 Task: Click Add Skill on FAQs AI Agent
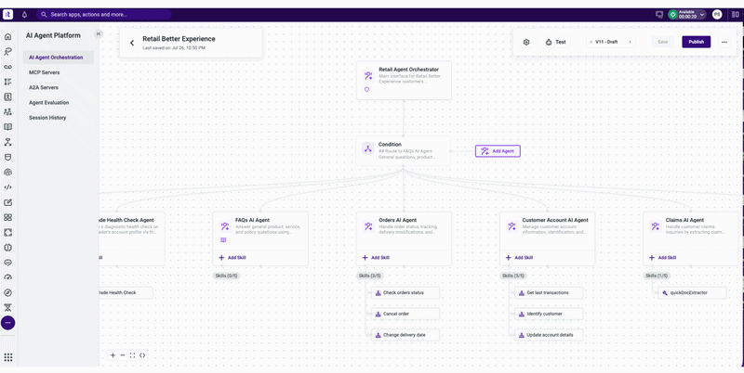point(232,258)
